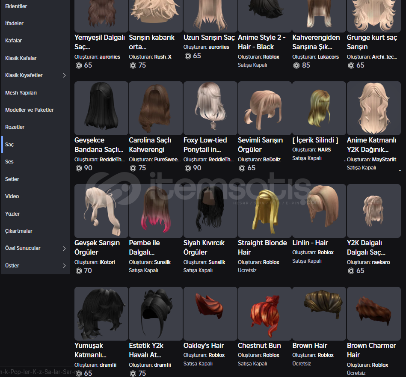Click Robux icon beside Kahverengiden Sarışına price 85
This screenshot has height=377, width=406.
click(x=296, y=65)
